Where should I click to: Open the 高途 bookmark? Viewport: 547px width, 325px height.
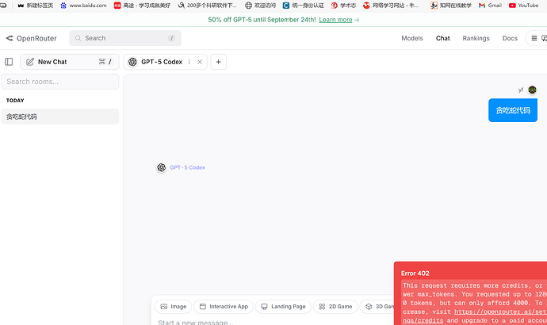(x=142, y=6)
